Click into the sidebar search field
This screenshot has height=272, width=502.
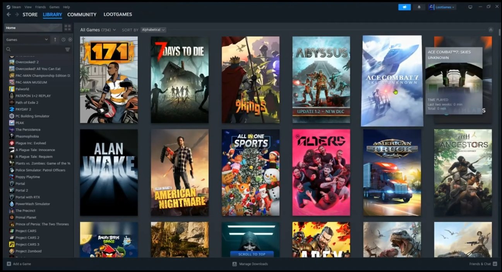click(37, 49)
